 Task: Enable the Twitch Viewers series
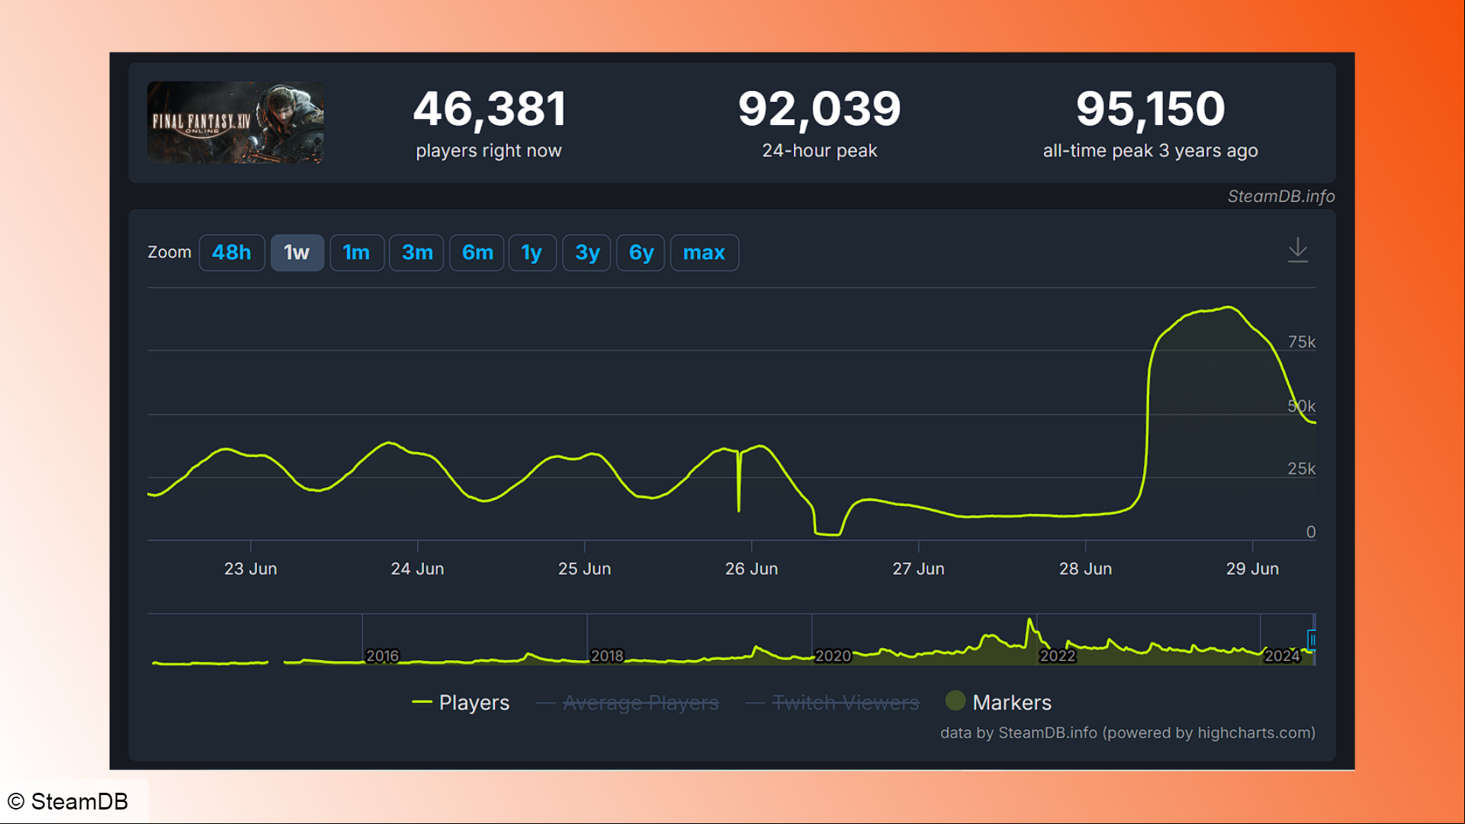832,702
